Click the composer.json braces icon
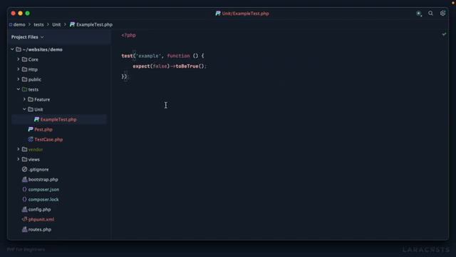This screenshot has height=257, width=456. tap(24, 189)
